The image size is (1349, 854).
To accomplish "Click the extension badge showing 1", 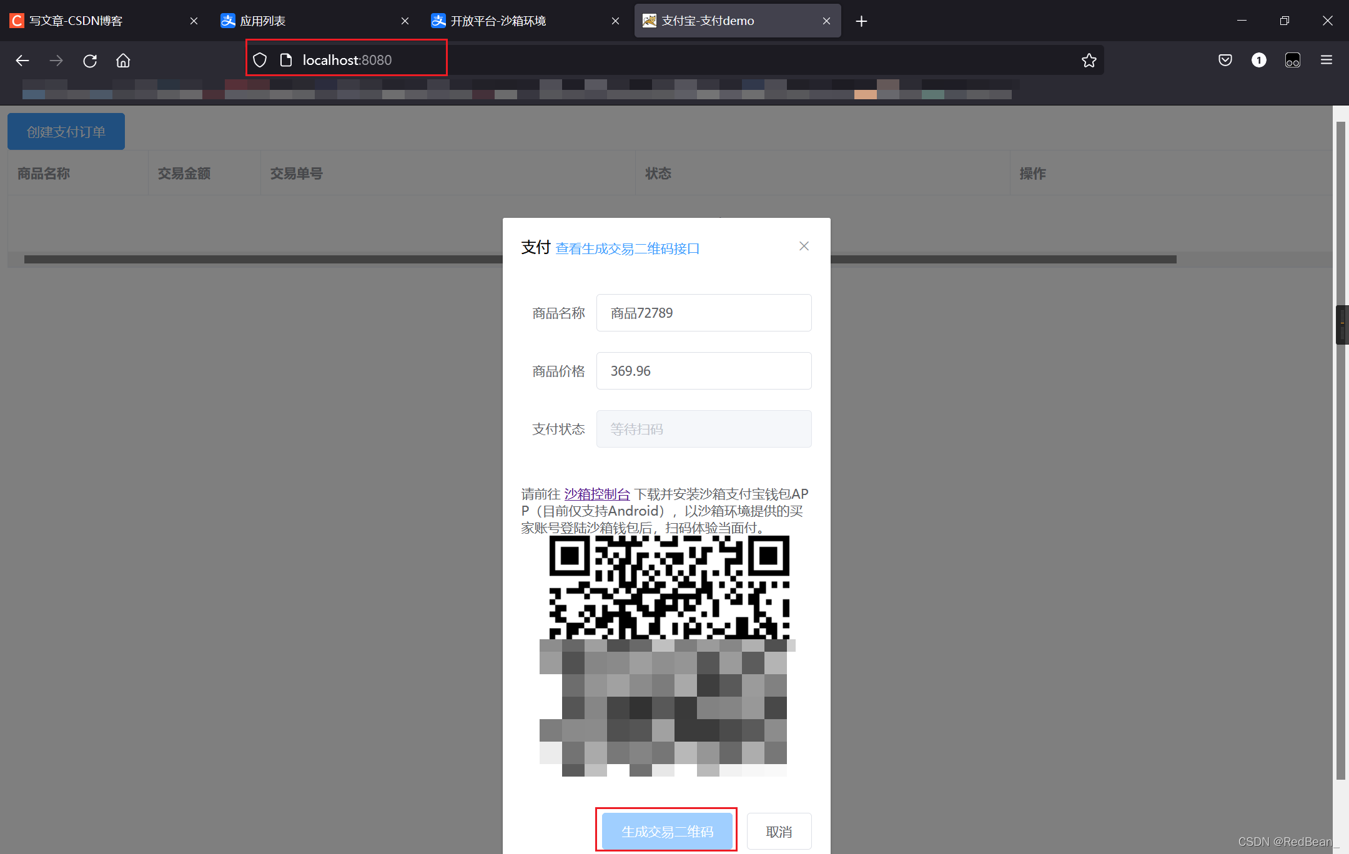I will click(1258, 60).
